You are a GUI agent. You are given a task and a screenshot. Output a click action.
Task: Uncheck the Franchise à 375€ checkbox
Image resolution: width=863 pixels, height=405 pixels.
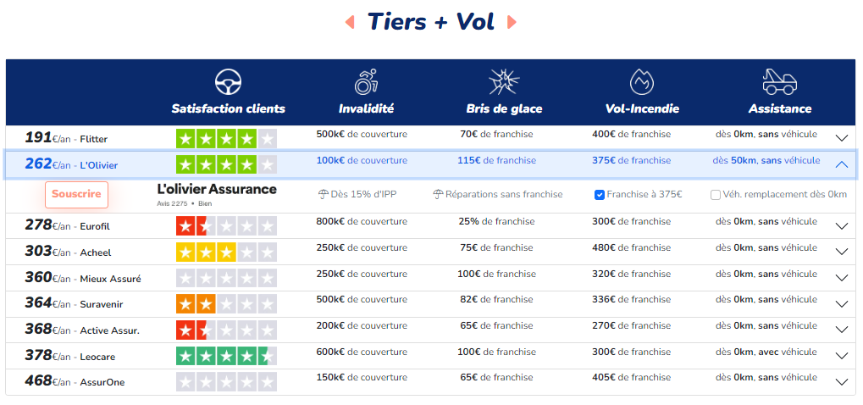pyautogui.click(x=600, y=195)
